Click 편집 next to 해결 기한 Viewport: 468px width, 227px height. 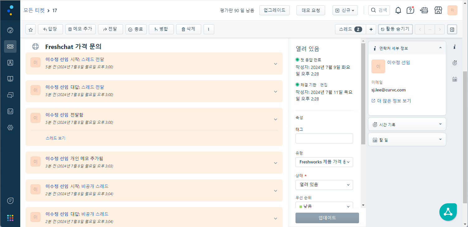coord(324,85)
